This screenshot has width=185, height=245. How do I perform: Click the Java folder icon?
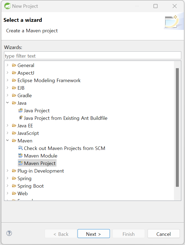pyautogui.click(x=14, y=103)
